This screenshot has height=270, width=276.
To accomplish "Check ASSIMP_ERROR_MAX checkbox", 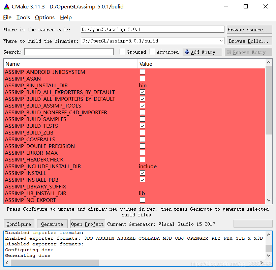I will pos(143,153).
